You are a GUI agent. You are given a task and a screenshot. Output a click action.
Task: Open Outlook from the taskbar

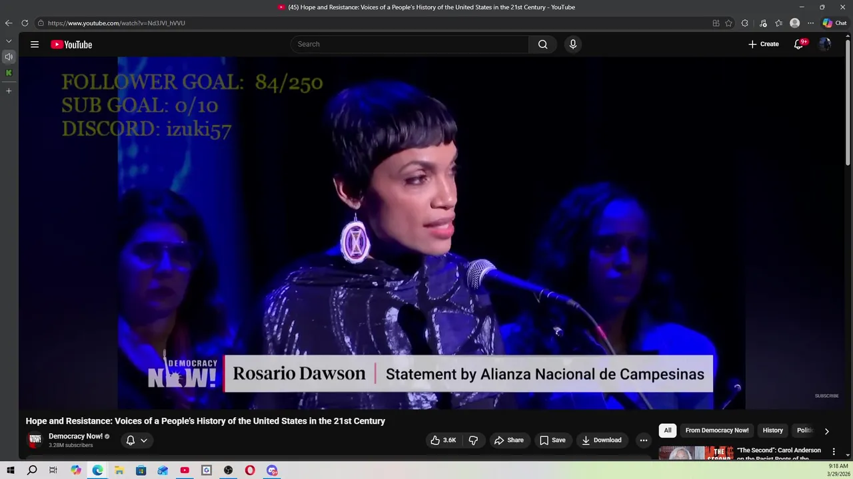point(163,470)
